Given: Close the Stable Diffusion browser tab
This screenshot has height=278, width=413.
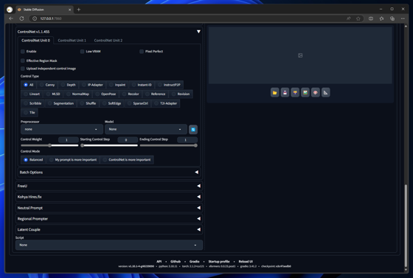Looking at the screenshot, I should point(70,10).
